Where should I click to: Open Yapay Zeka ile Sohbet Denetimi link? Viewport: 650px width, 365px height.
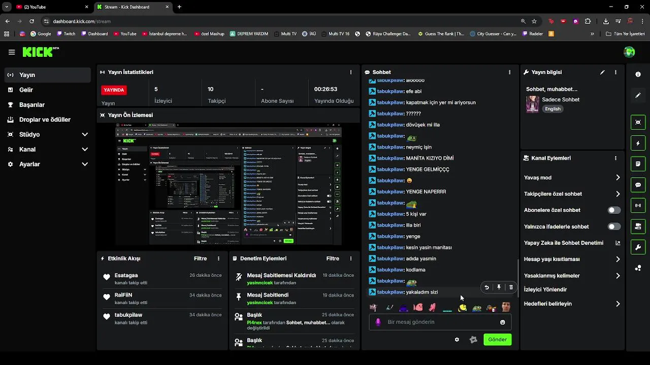click(572, 243)
